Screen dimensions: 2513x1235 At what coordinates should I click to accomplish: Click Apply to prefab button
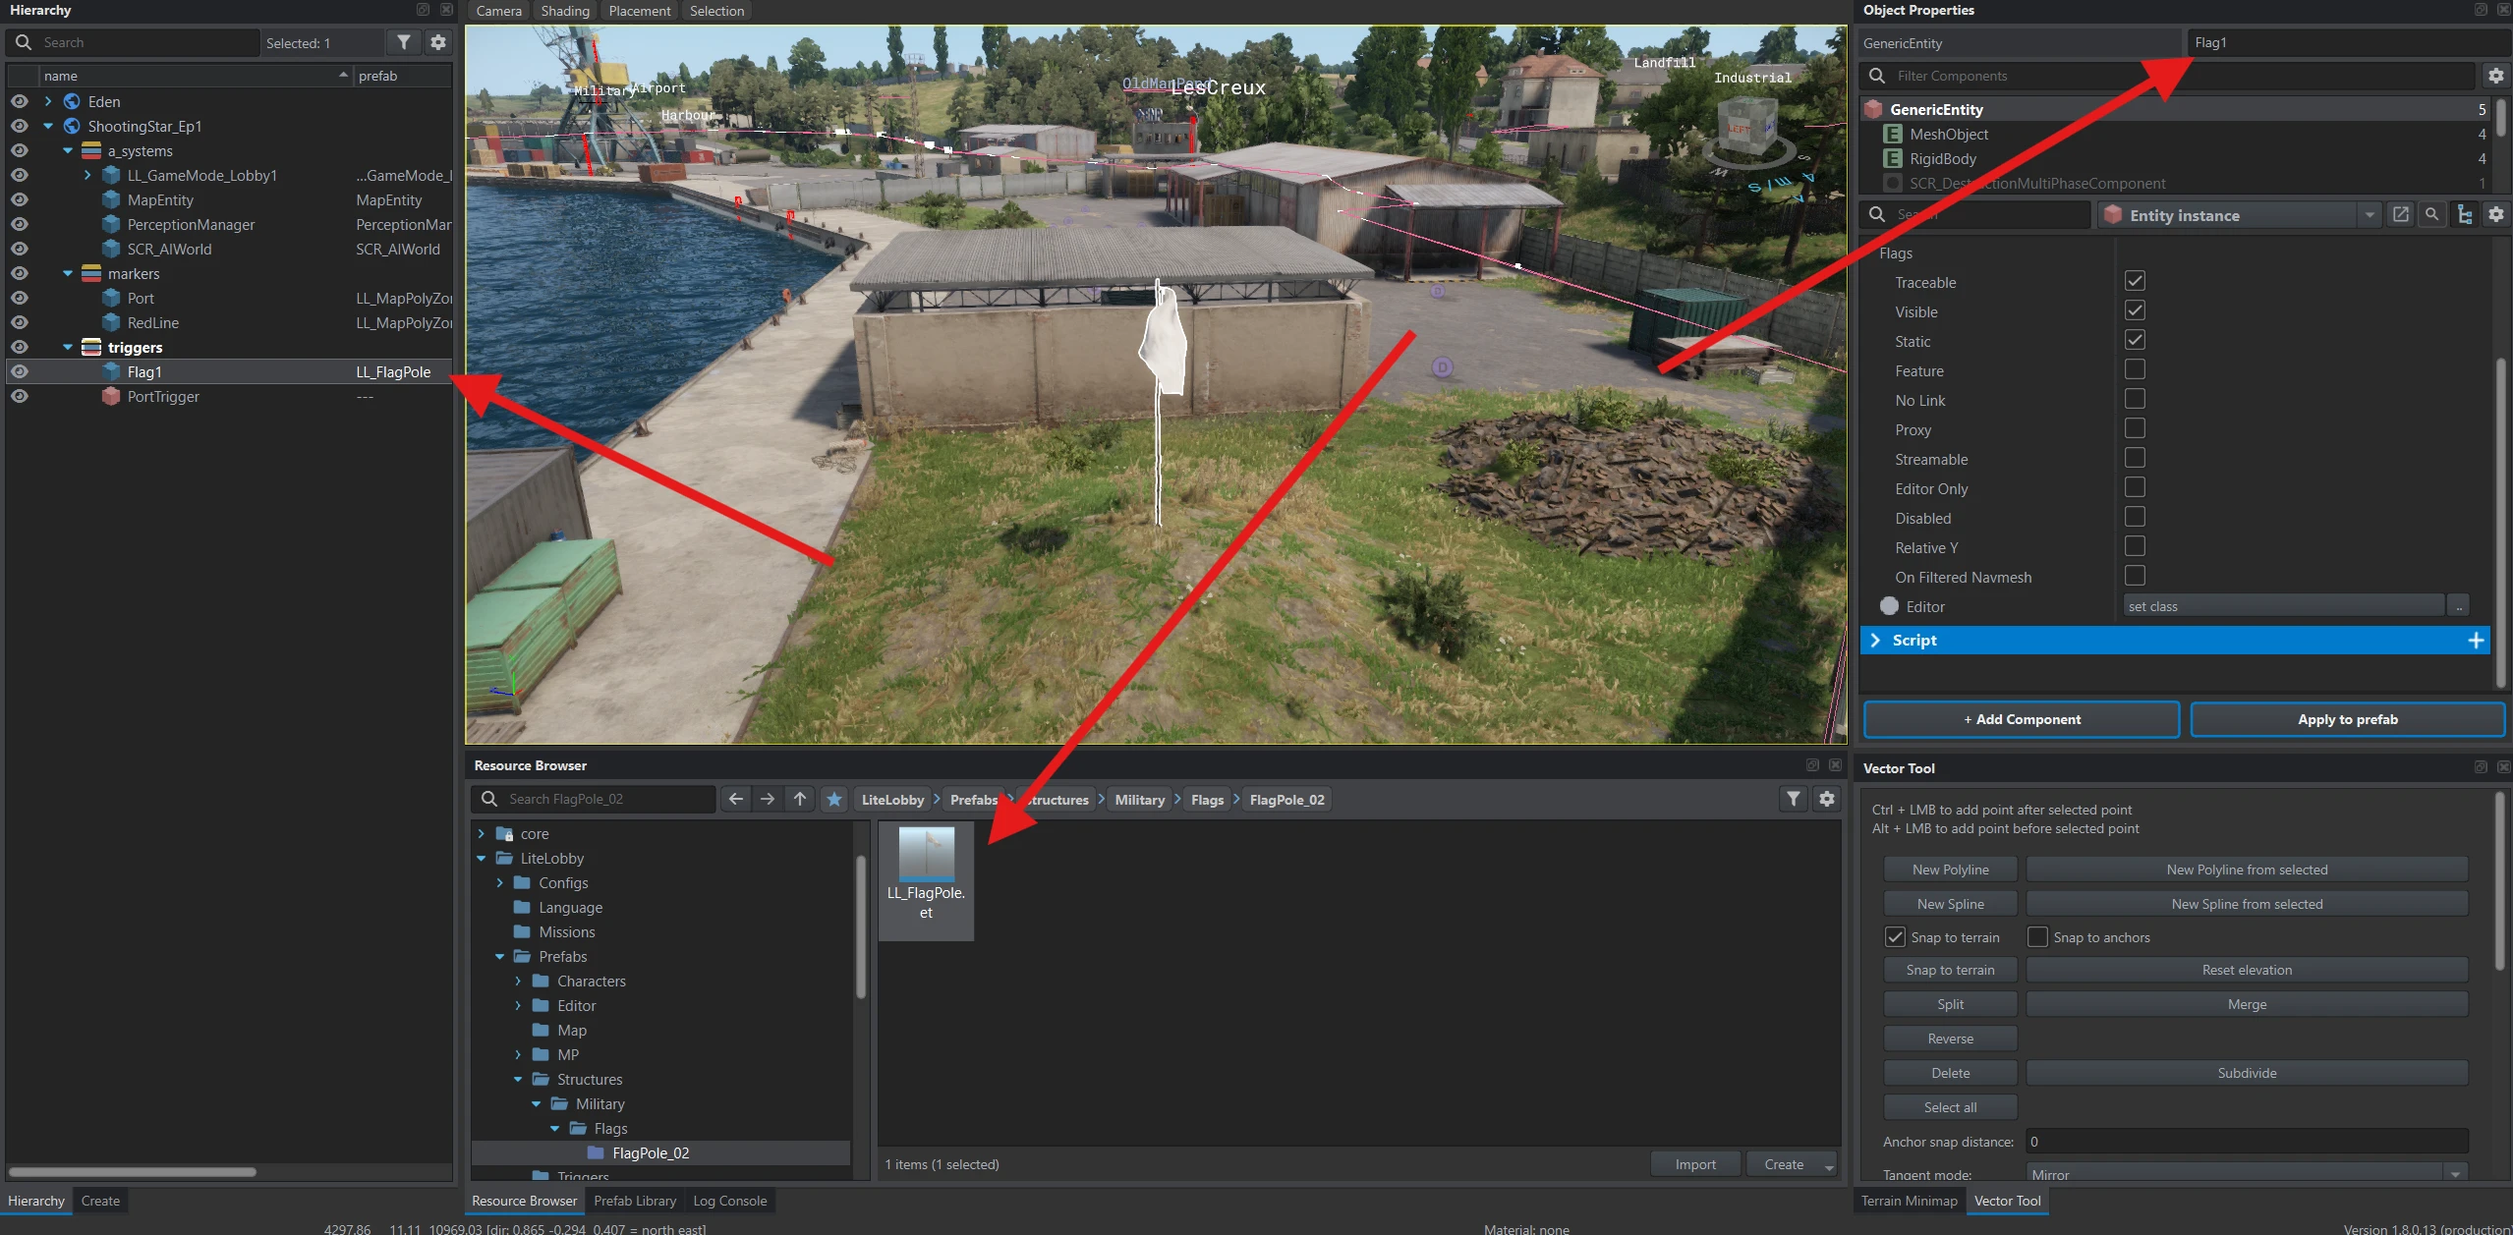click(x=2347, y=720)
